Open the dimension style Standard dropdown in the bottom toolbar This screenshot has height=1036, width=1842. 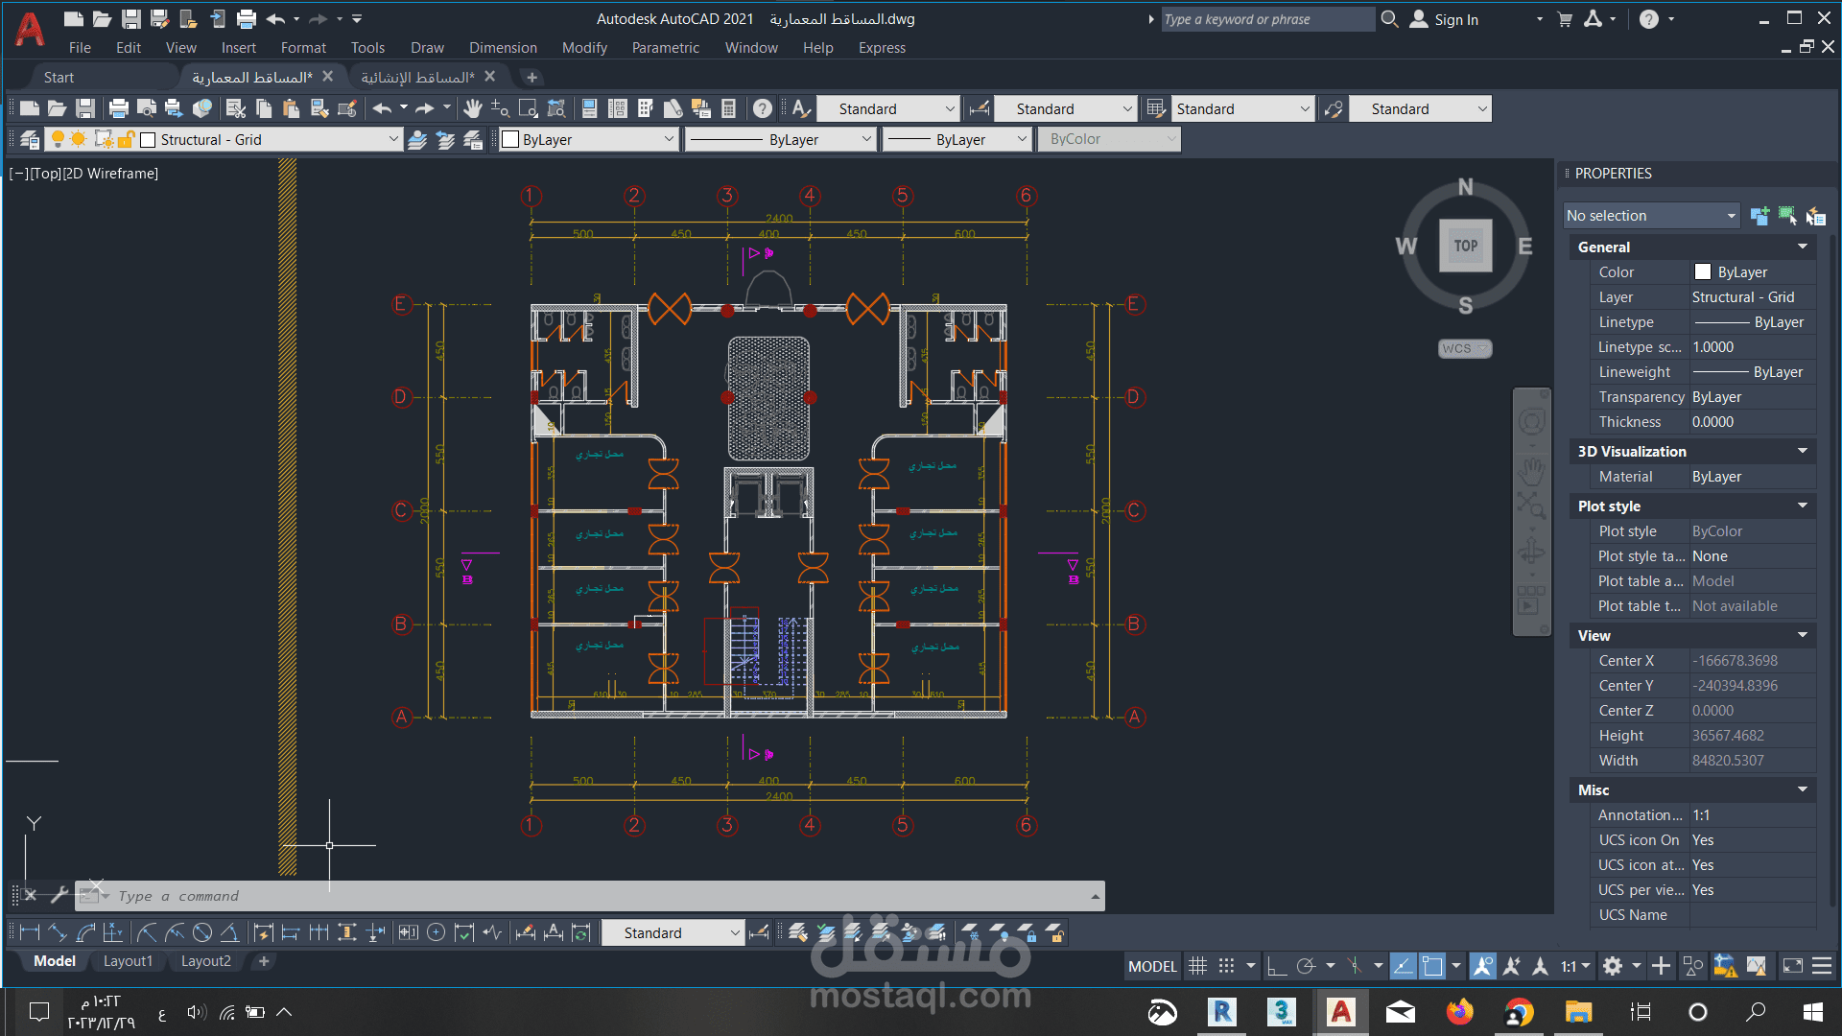tap(673, 933)
